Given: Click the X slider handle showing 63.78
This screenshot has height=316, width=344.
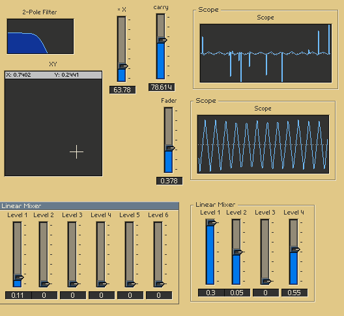Looking at the screenshot, I should [122, 66].
